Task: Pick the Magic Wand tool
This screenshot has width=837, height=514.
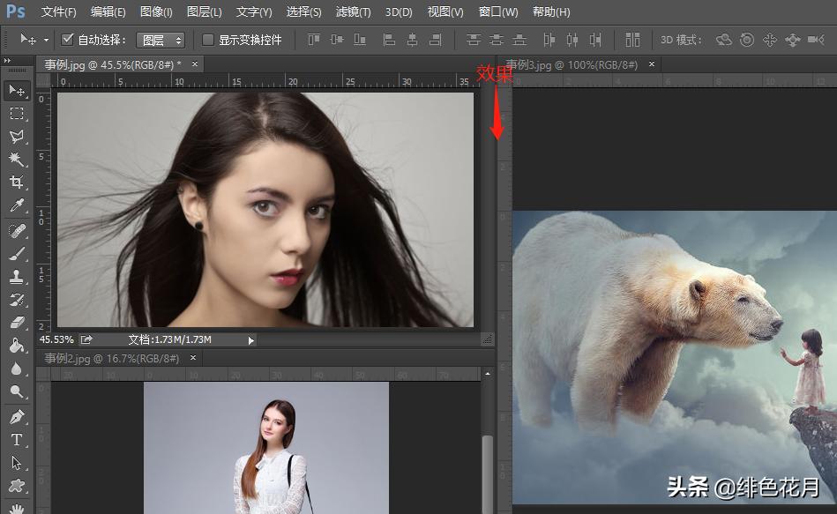Action: tap(17, 160)
